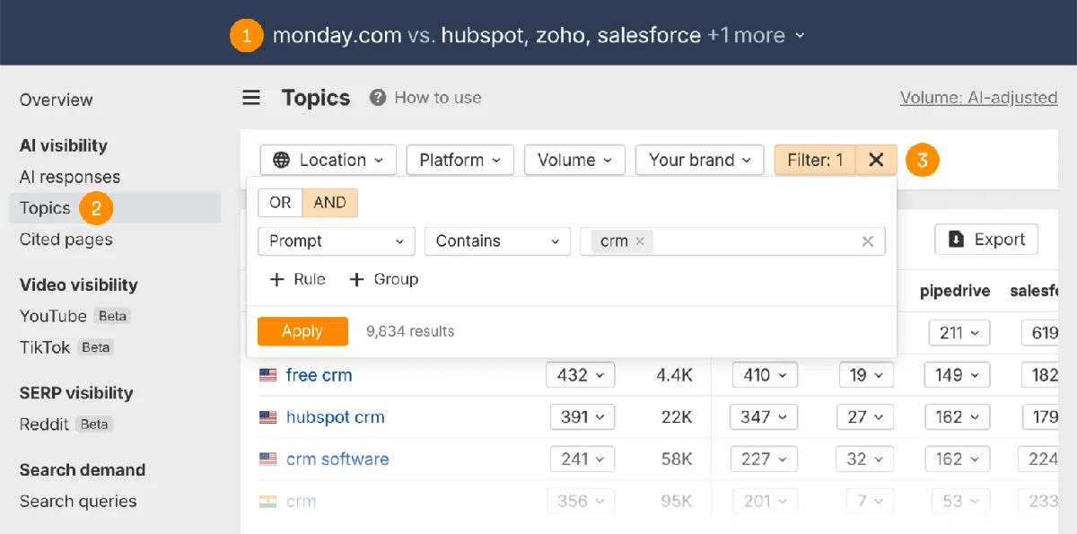
Task: Select AND logic operator
Action: tap(329, 203)
